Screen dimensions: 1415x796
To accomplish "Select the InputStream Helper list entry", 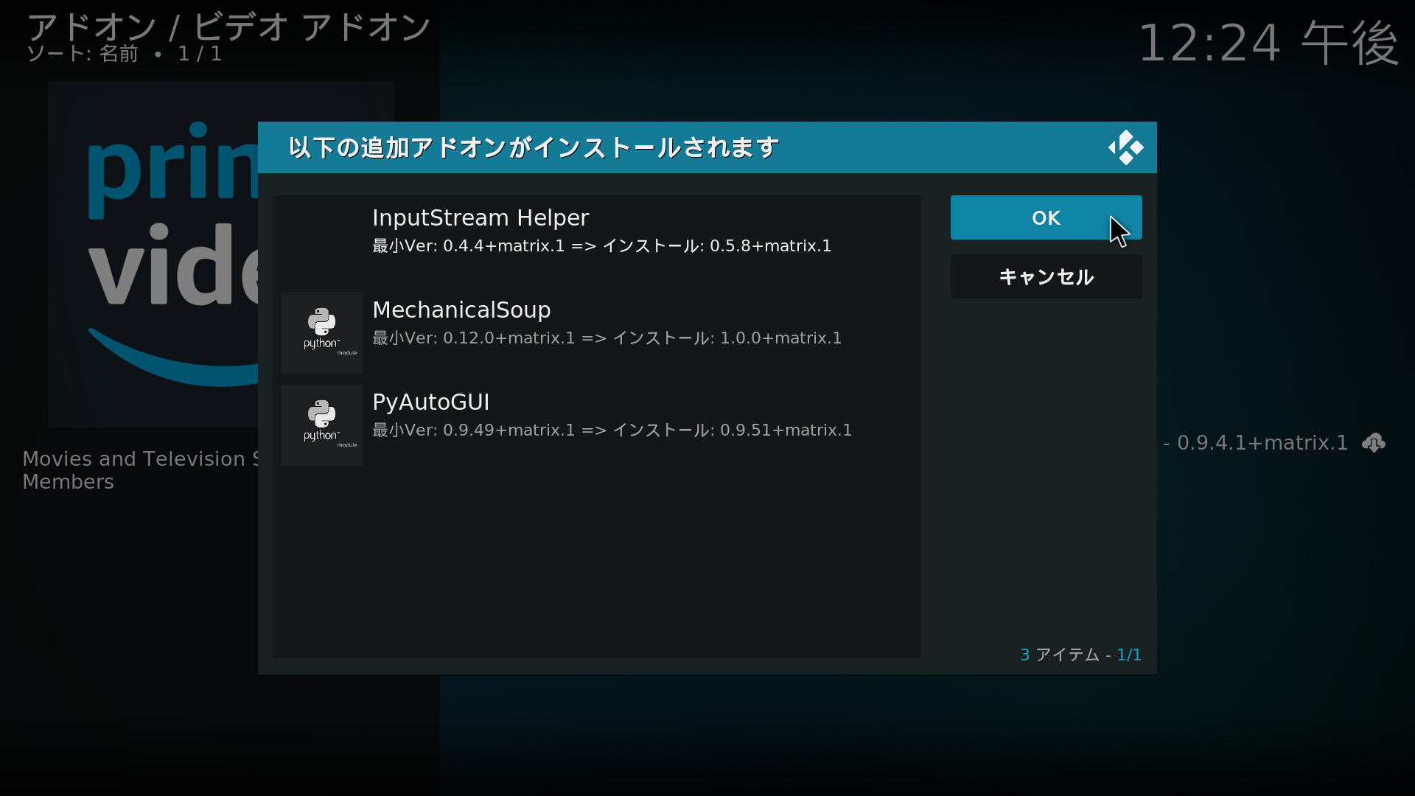I will click(x=597, y=230).
